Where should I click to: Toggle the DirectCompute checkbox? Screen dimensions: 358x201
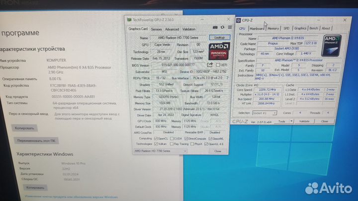tap(186, 138)
